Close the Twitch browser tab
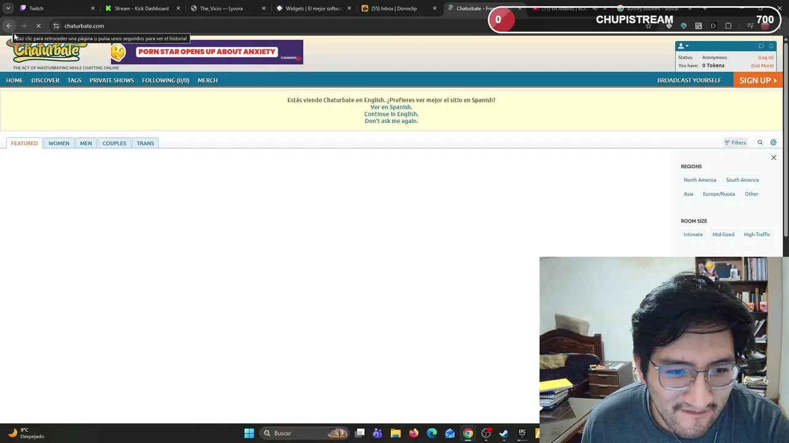The width and height of the screenshot is (789, 443). coord(93,9)
